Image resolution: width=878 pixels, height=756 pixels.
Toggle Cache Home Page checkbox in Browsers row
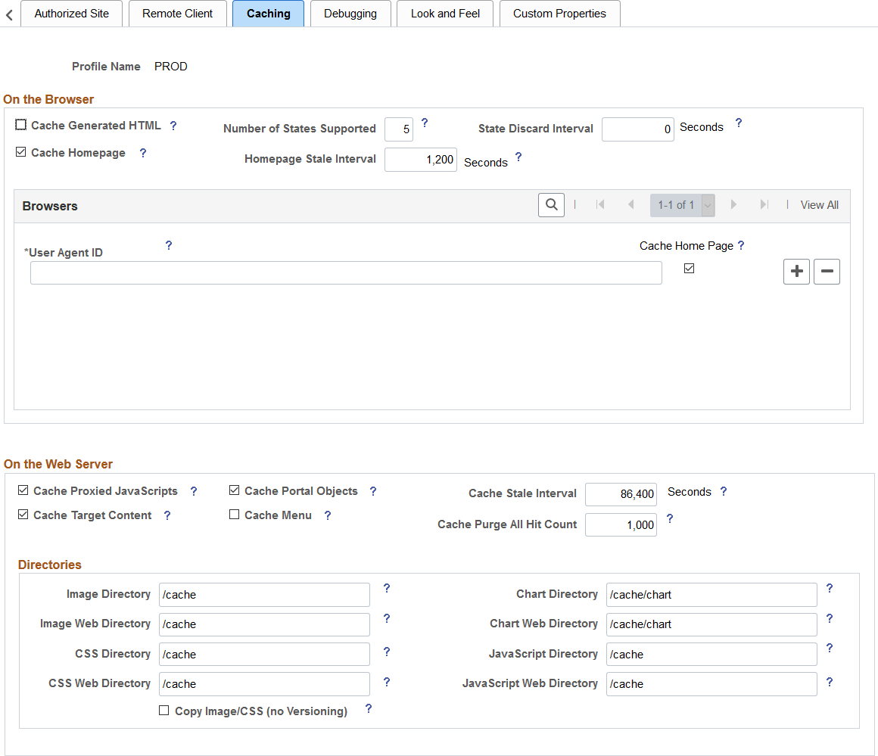coord(690,268)
